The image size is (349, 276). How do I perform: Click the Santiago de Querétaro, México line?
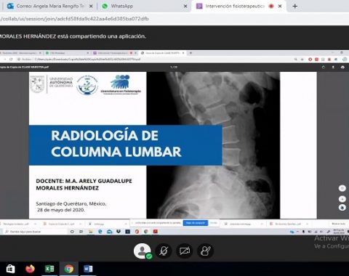point(71,203)
